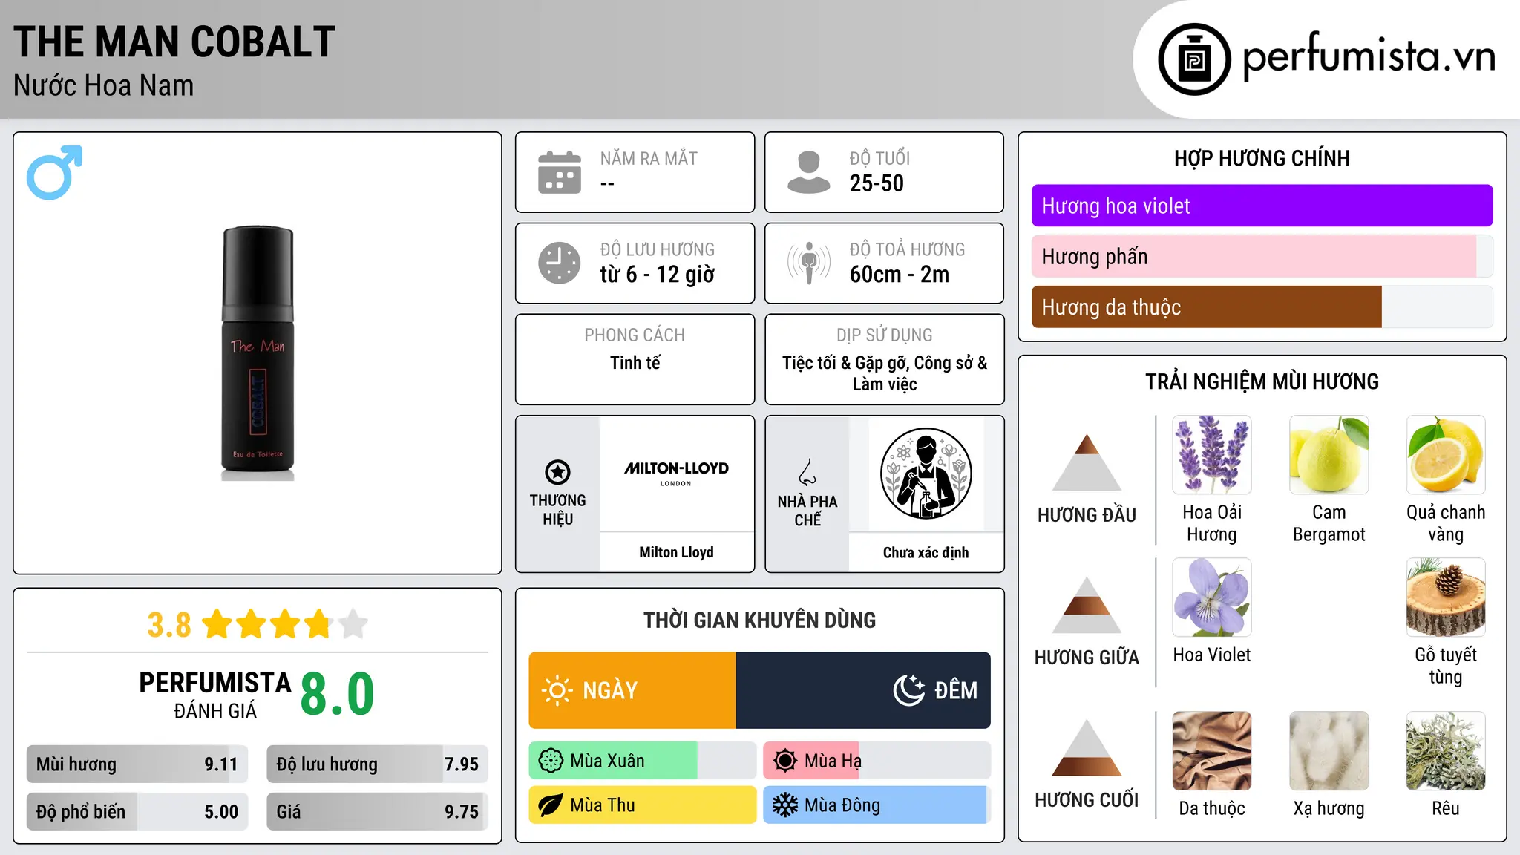Select the Cam Bergamot note thumbnail
This screenshot has width=1520, height=855.
tap(1329, 455)
